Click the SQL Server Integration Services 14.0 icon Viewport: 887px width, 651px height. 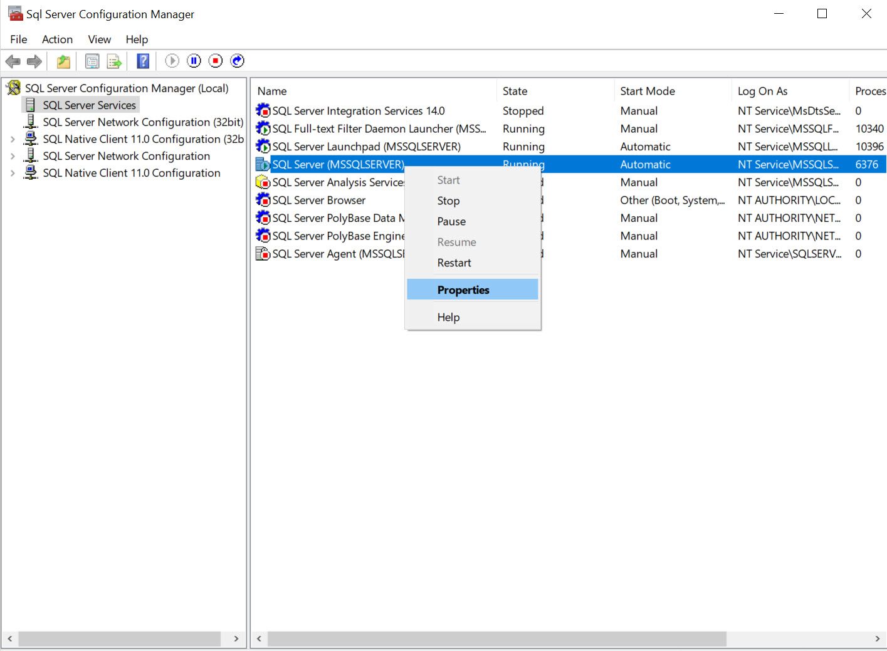263,110
